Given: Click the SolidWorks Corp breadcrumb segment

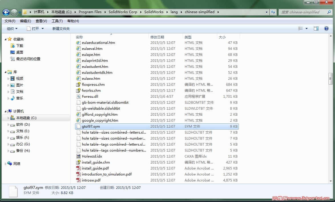Looking at the screenshot, I should [123, 12].
